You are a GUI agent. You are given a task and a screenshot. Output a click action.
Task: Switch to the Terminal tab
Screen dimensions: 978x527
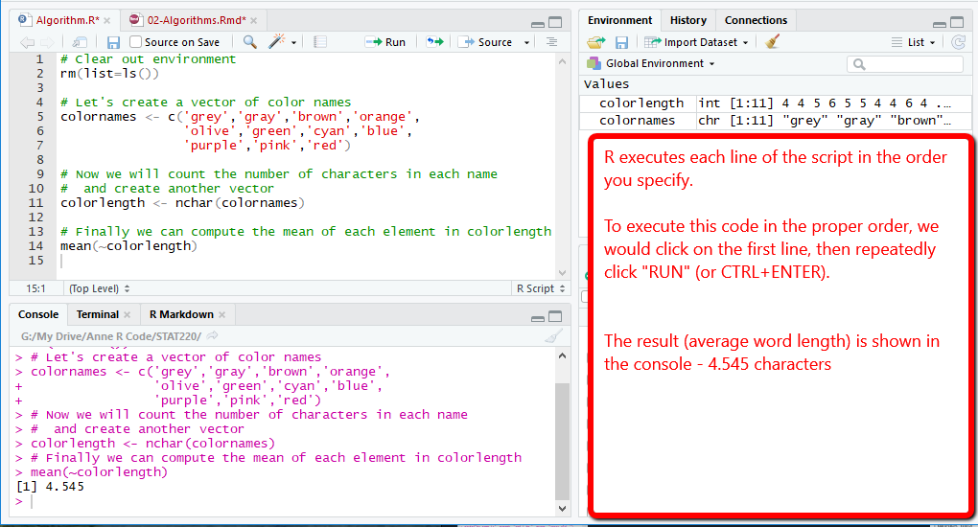98,314
